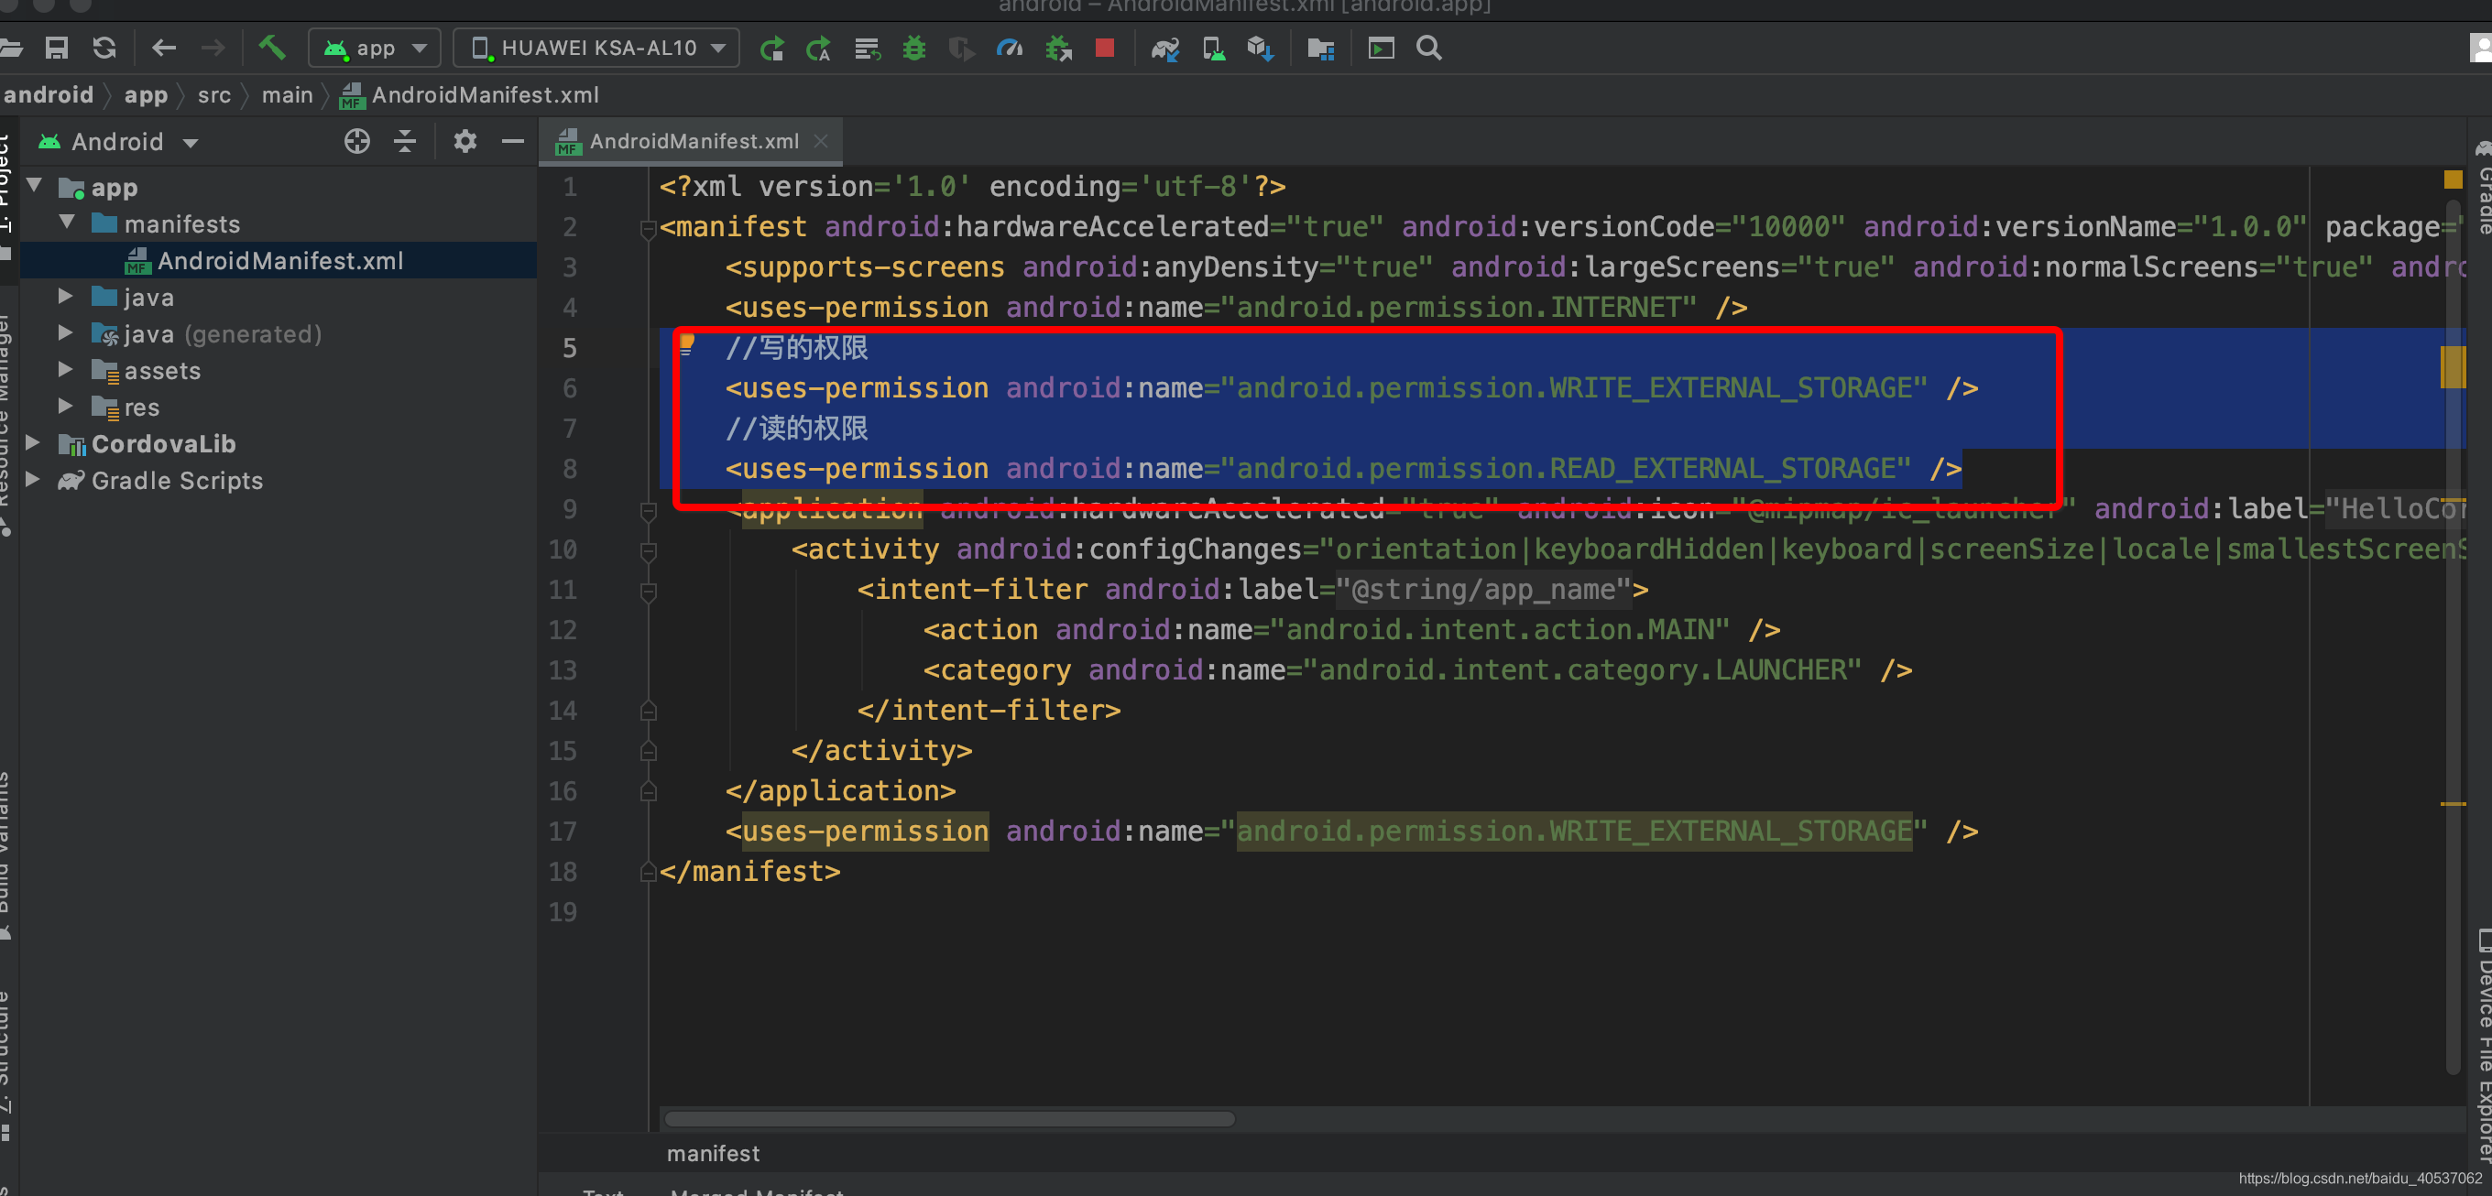Viewport: 2492px width, 1196px height.
Task: Click line number 17 in the gutter
Action: pos(562,832)
